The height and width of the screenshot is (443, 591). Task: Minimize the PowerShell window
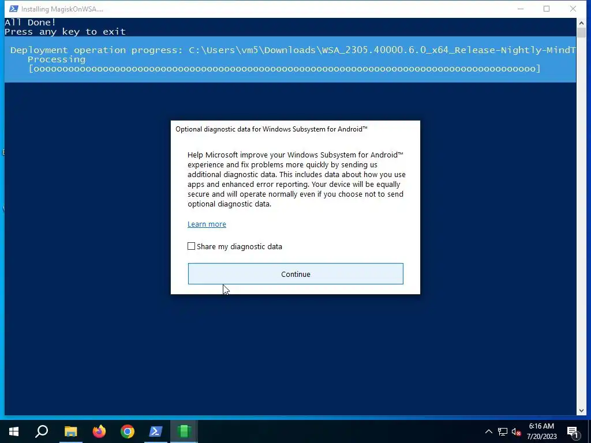pyautogui.click(x=521, y=9)
